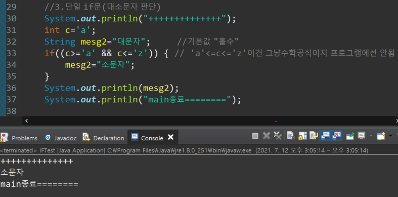Click the println("+++++++++++++") statement on line 30
This screenshot has height=197, width=398.
tap(140, 19)
